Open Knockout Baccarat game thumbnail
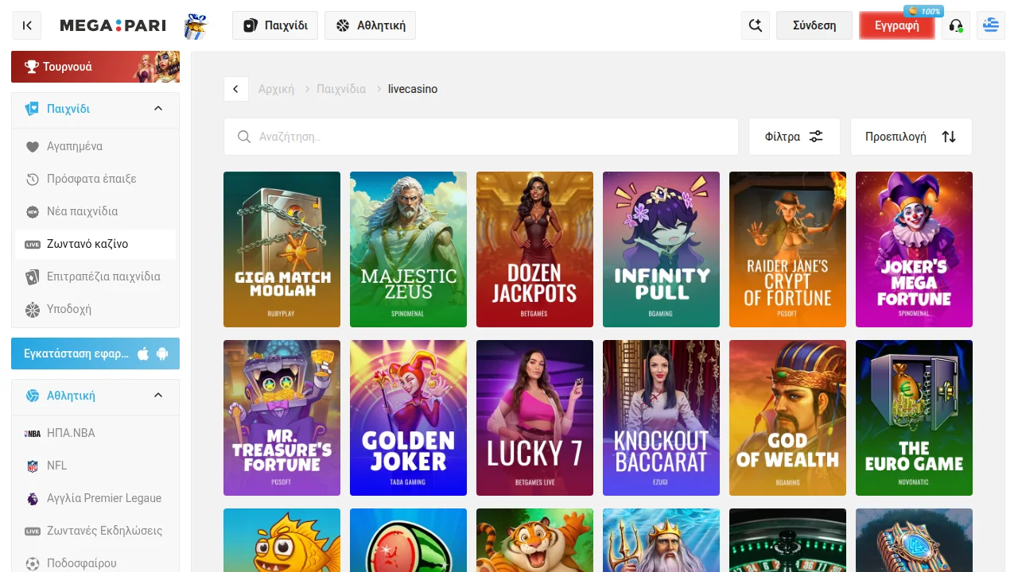 coord(661,418)
